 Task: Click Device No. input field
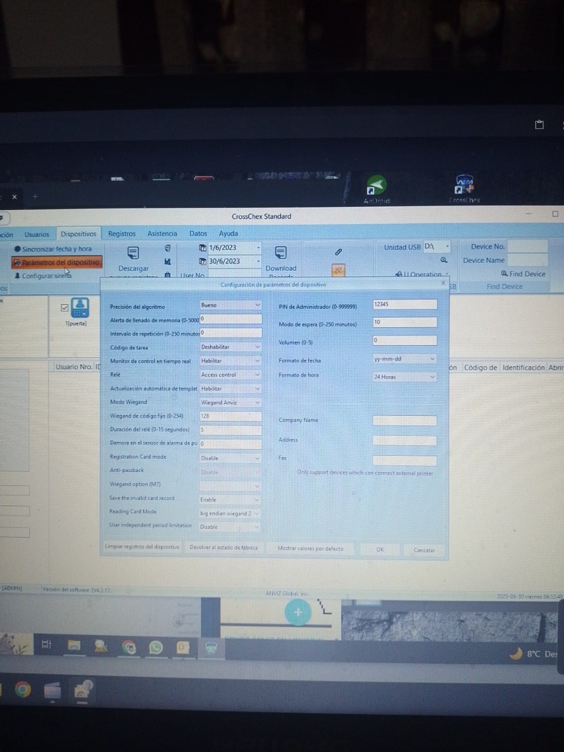[528, 246]
